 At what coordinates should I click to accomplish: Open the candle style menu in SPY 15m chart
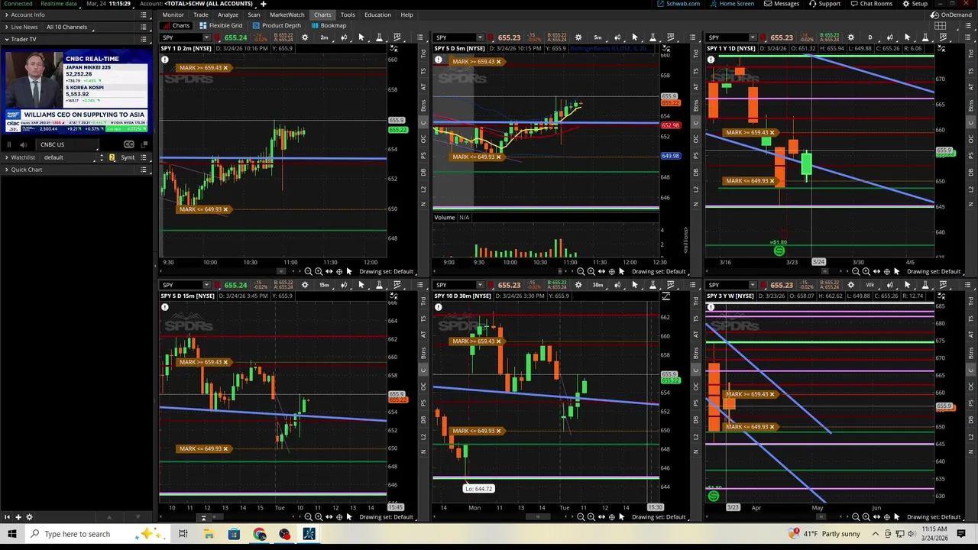tap(344, 285)
